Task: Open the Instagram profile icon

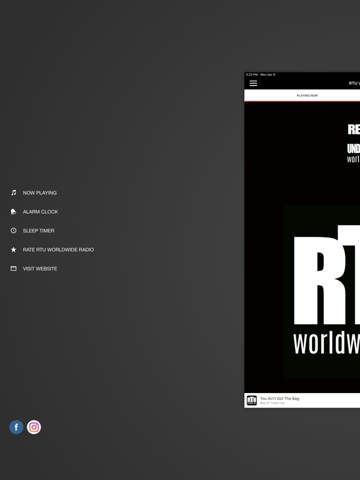Action: [x=34, y=427]
